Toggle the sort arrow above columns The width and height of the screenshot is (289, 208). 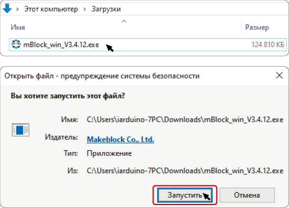click(x=124, y=21)
